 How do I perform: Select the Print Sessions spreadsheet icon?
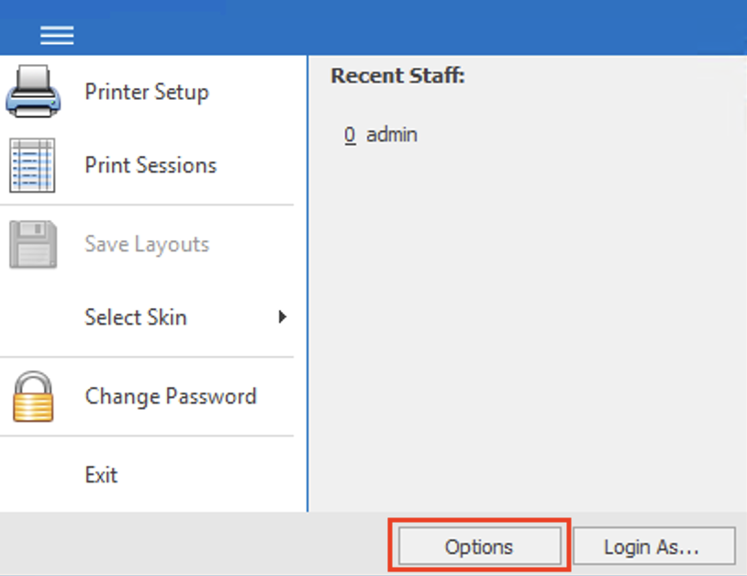34,165
